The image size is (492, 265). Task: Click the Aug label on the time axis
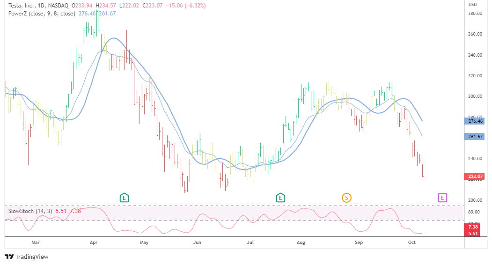click(x=301, y=243)
